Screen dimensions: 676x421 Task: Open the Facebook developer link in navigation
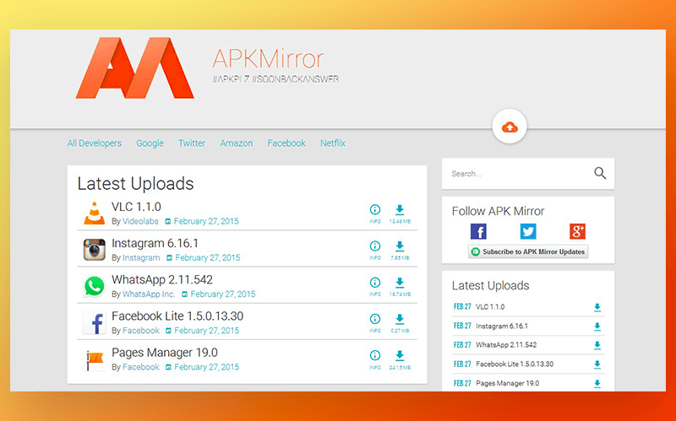pyautogui.click(x=286, y=143)
